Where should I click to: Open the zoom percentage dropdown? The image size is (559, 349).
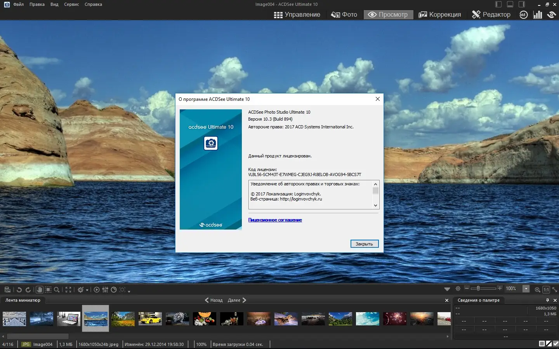coord(526,289)
